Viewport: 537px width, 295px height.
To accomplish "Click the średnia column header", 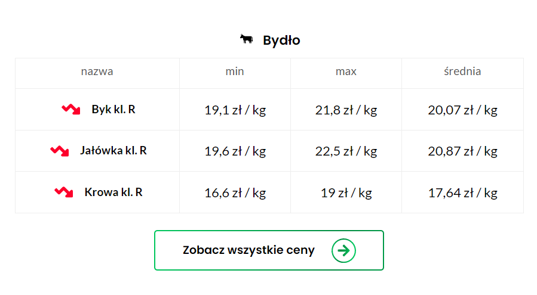I will coord(462,71).
